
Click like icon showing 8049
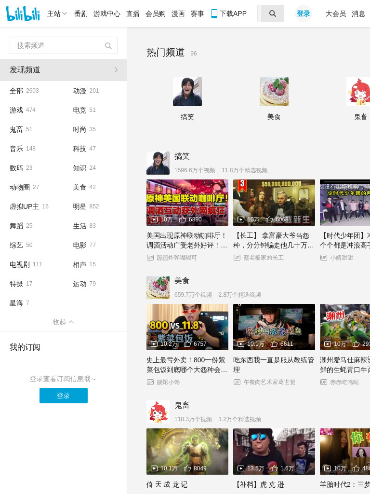pos(187,468)
